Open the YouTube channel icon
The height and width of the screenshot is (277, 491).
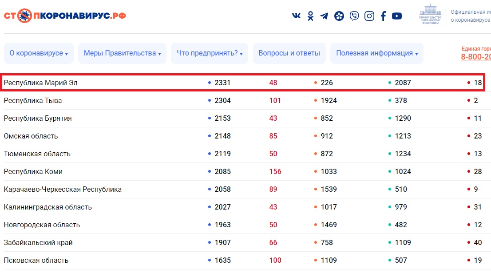397,16
